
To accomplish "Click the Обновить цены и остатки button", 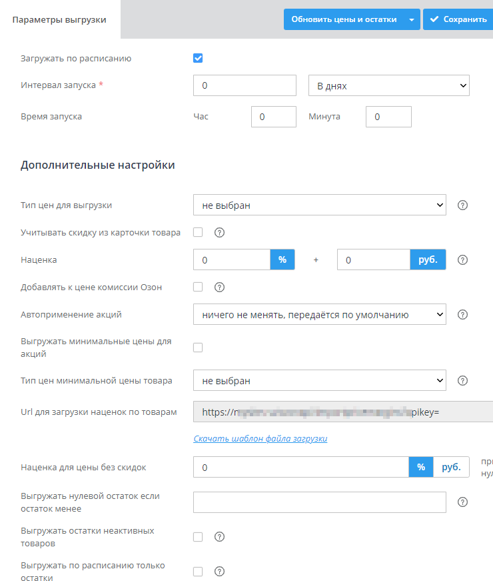I will click(344, 19).
